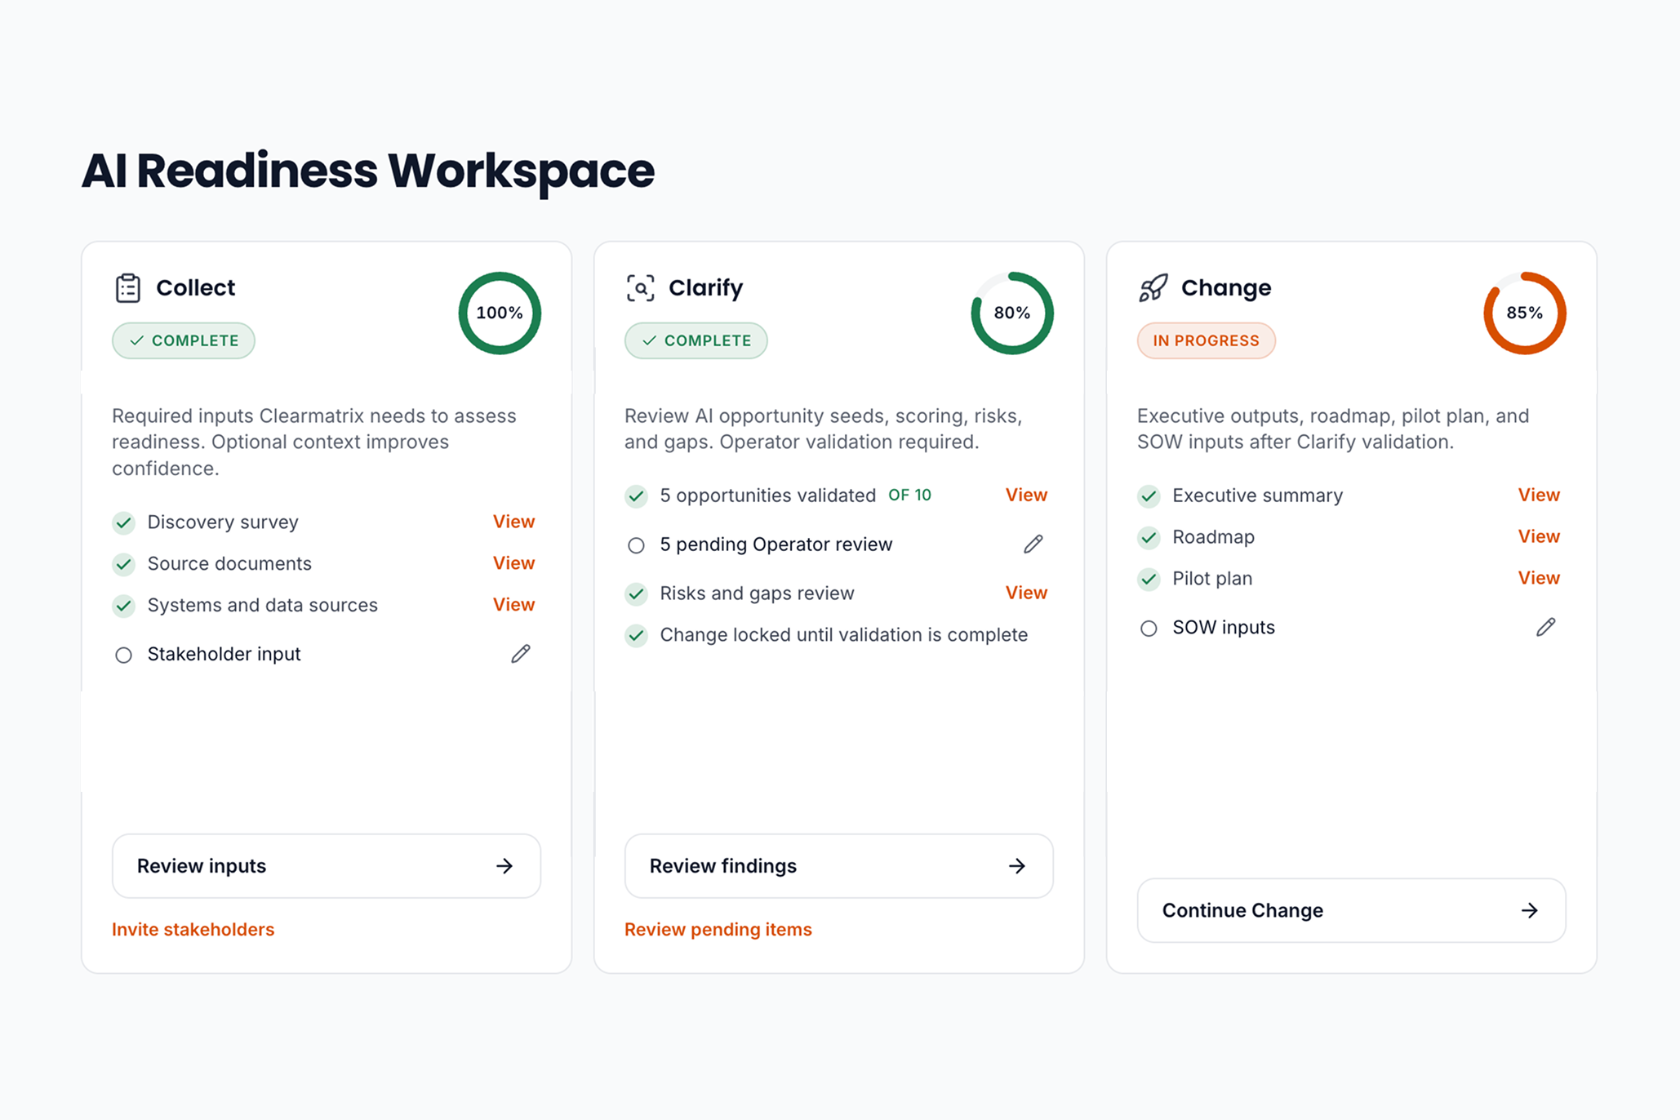Image resolution: width=1680 pixels, height=1120 pixels.
Task: Edit pending Operator review via pencil icon
Action: click(1033, 544)
